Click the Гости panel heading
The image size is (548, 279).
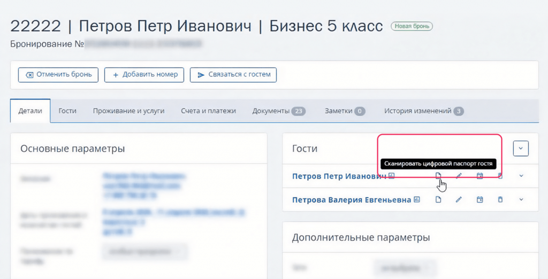pyautogui.click(x=305, y=149)
